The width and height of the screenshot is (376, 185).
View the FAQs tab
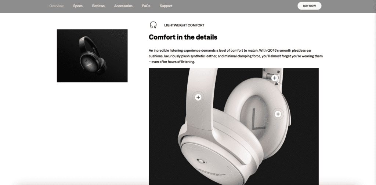pos(146,6)
